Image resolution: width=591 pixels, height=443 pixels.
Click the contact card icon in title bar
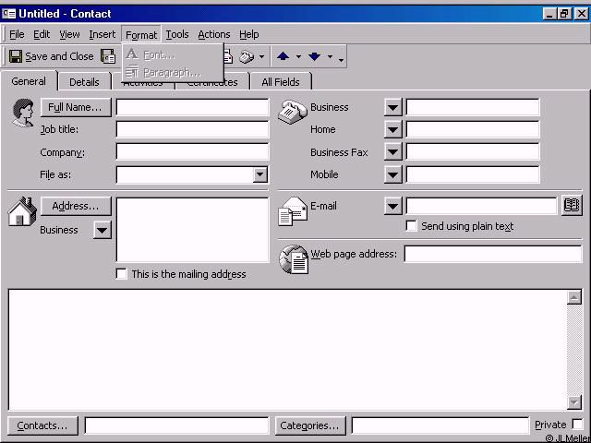(8, 14)
